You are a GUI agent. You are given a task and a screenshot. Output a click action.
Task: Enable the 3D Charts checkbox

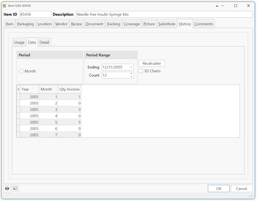click(141, 71)
